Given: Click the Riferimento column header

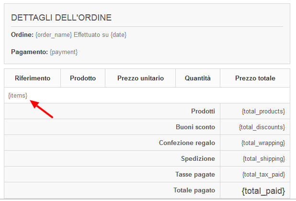Looking at the screenshot, I should [x=33, y=78].
